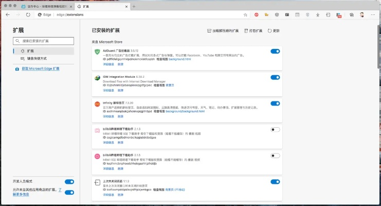Image resolution: width=381 pixels, height=206 pixels.
Task: Close the 创作中心 tab
Action: [71, 7]
